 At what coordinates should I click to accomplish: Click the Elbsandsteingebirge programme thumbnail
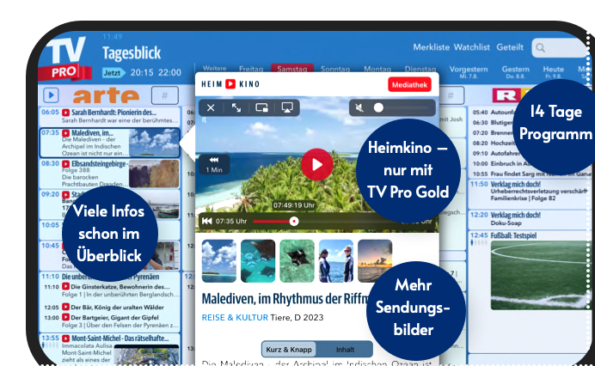tap(154, 174)
